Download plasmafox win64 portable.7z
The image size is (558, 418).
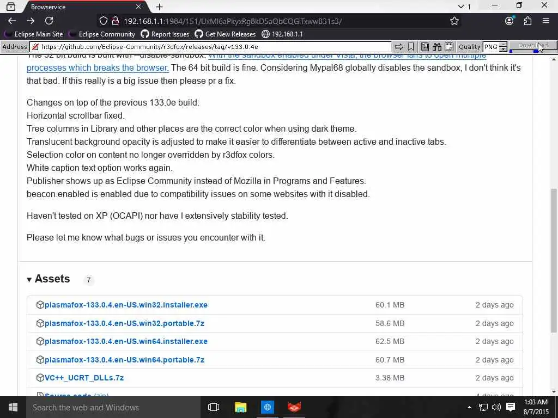pyautogui.click(x=125, y=360)
